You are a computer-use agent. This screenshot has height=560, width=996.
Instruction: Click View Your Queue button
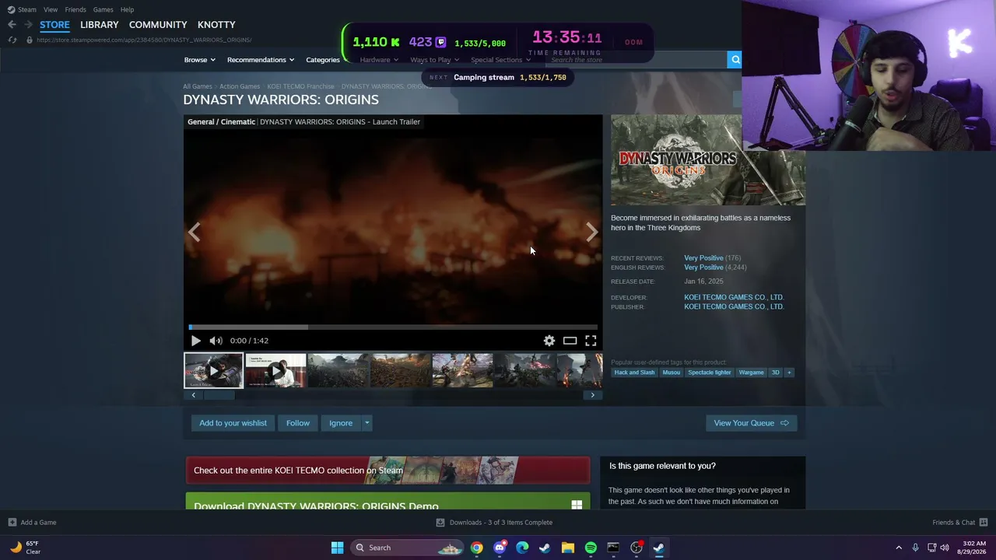coord(751,423)
